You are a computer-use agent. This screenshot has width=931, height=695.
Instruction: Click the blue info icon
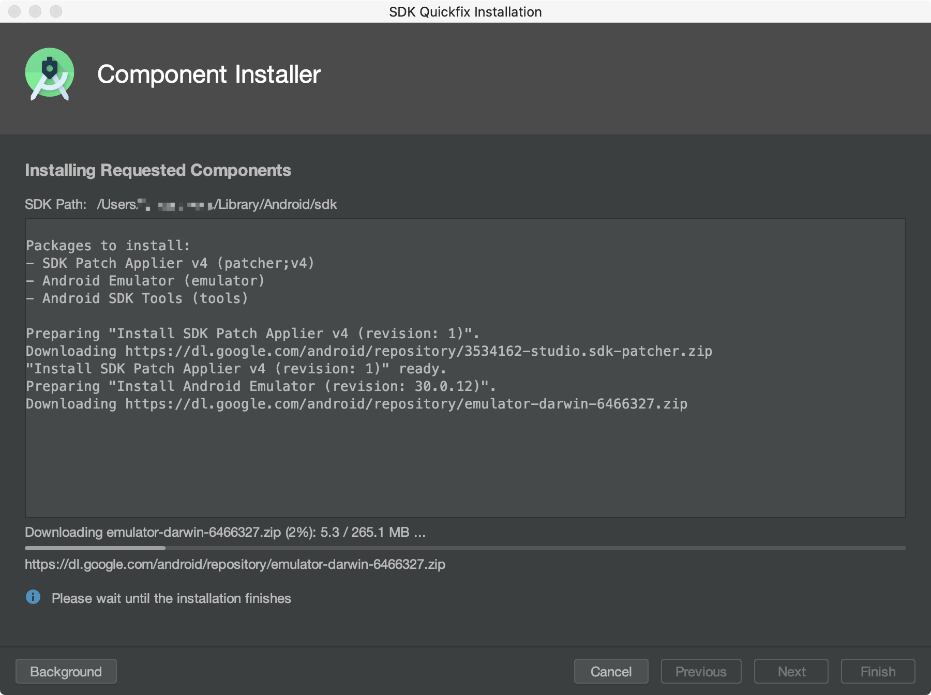[x=33, y=597]
